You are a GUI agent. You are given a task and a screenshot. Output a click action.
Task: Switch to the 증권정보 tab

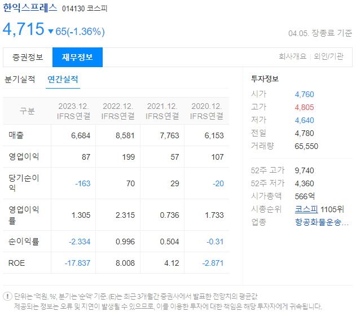[x=28, y=57]
